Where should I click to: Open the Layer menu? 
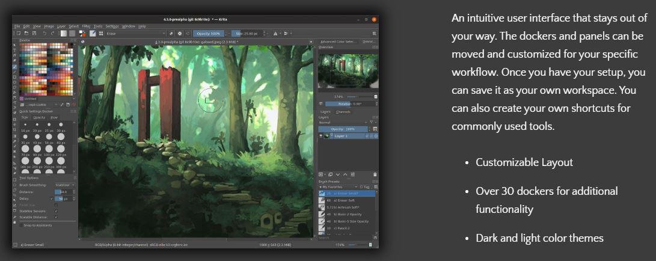tap(61, 26)
